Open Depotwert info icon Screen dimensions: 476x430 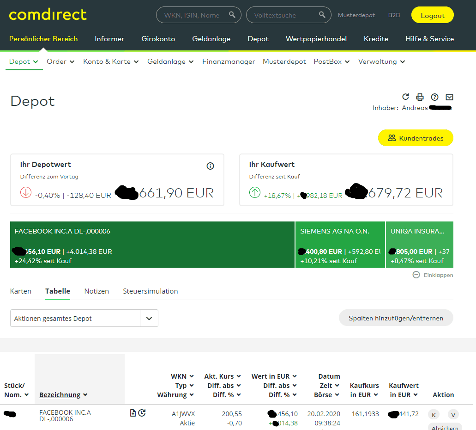tap(210, 166)
